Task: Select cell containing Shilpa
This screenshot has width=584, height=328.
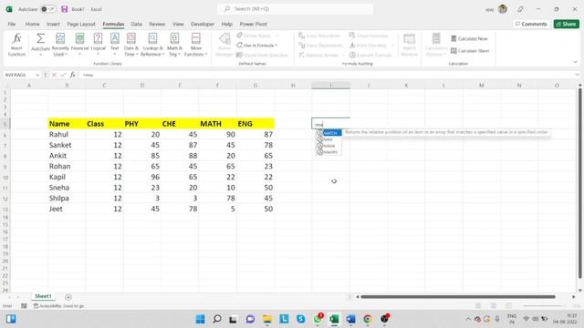Action: pyautogui.click(x=67, y=199)
